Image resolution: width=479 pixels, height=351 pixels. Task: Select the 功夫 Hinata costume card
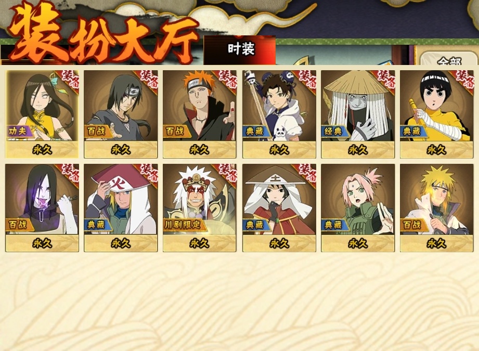click(42, 114)
